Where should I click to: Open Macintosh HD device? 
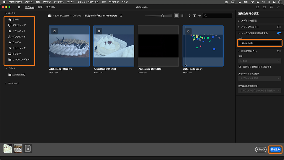[x=17, y=75]
